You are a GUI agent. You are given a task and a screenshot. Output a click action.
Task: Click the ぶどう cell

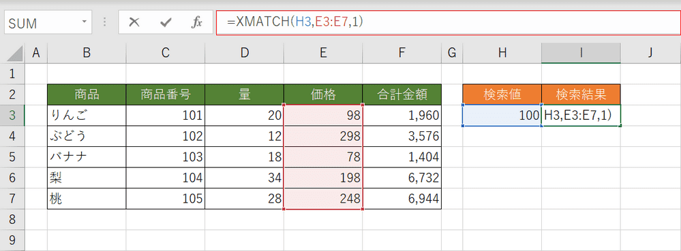click(x=87, y=136)
